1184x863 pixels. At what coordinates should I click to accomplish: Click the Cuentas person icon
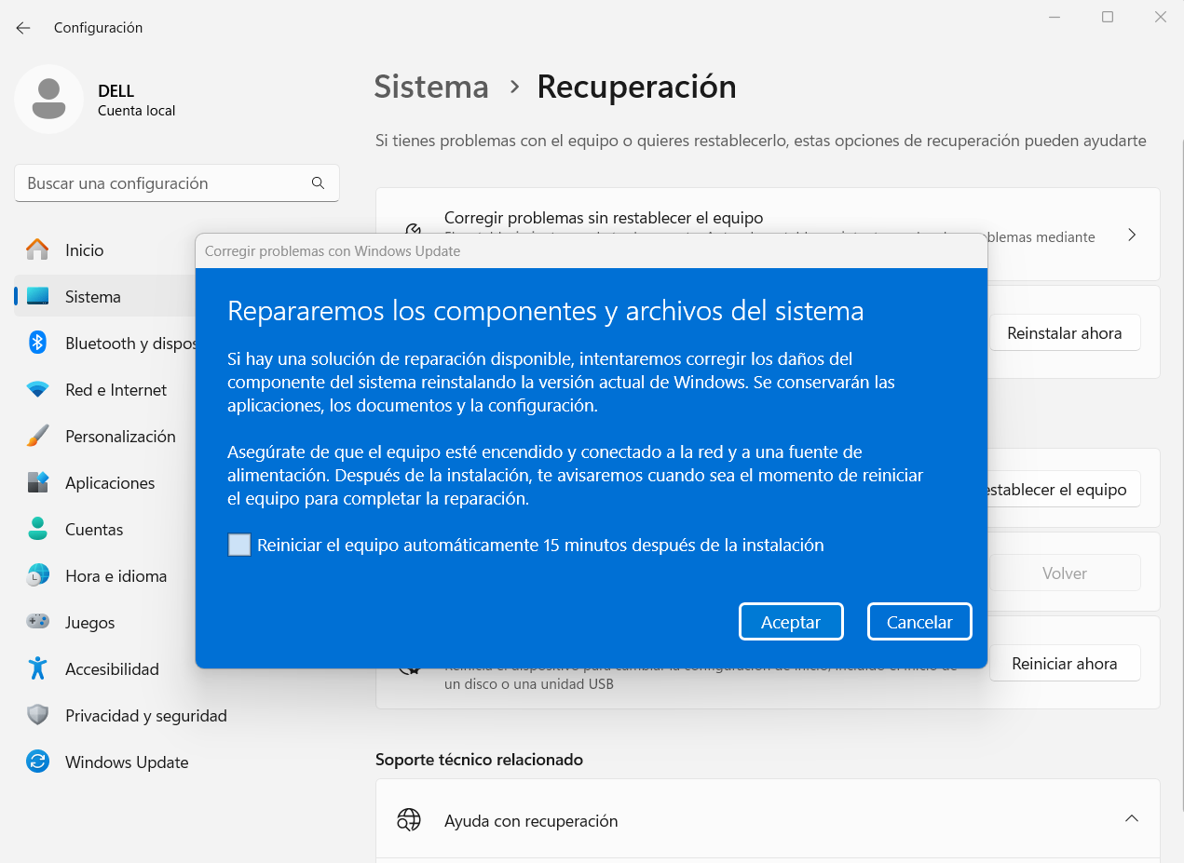click(x=37, y=529)
